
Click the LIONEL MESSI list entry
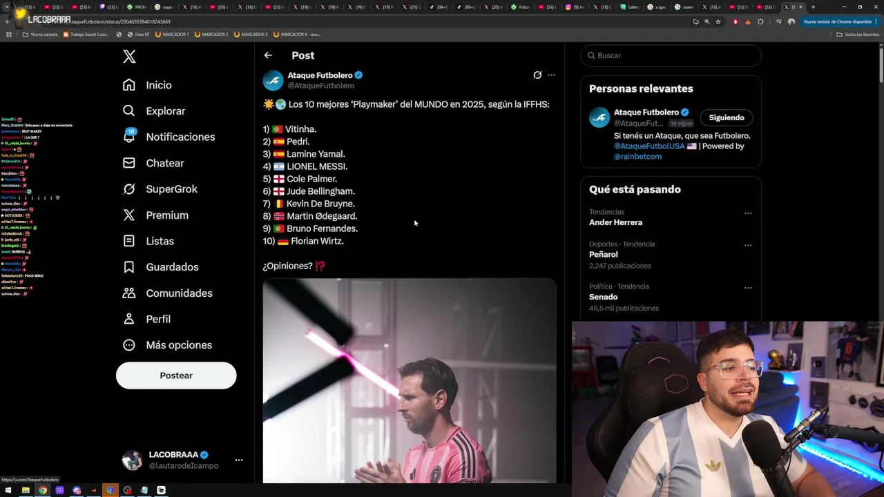(317, 166)
